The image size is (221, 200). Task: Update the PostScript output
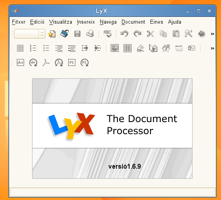[85, 63]
